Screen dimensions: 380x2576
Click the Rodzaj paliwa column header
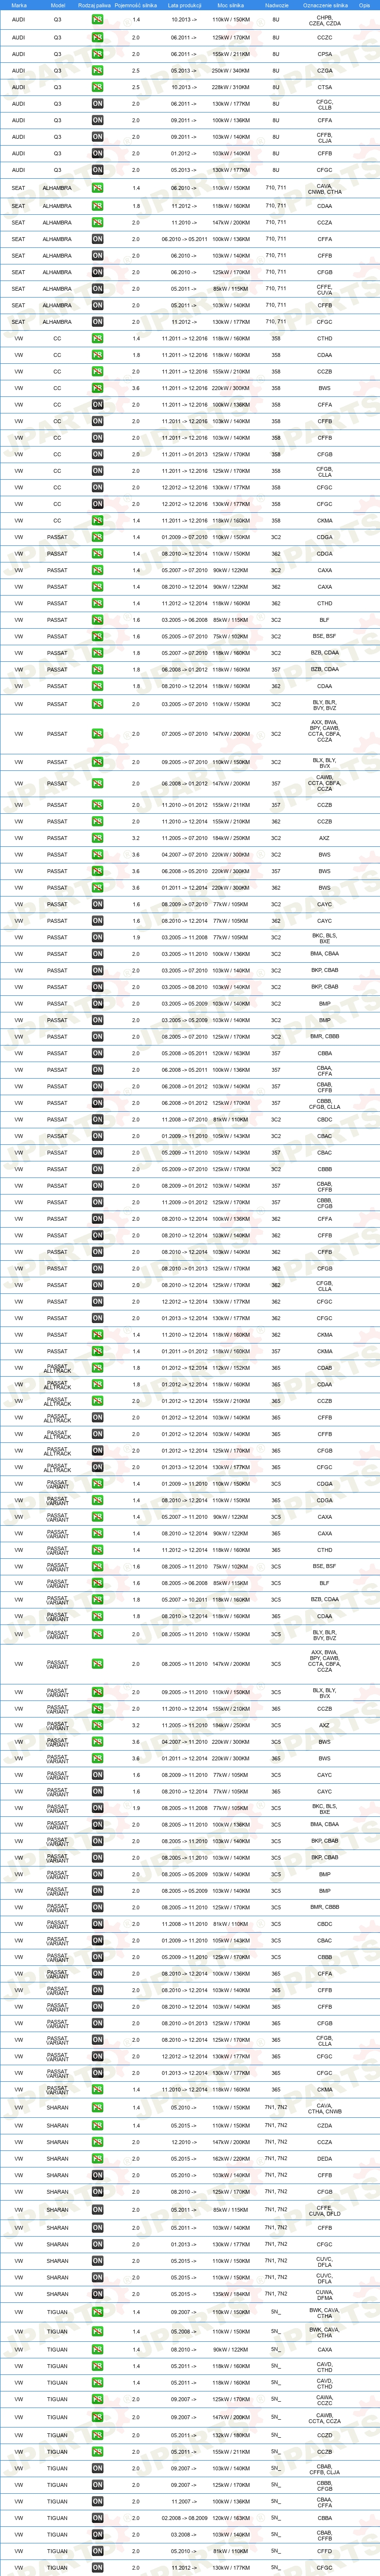[x=95, y=5]
